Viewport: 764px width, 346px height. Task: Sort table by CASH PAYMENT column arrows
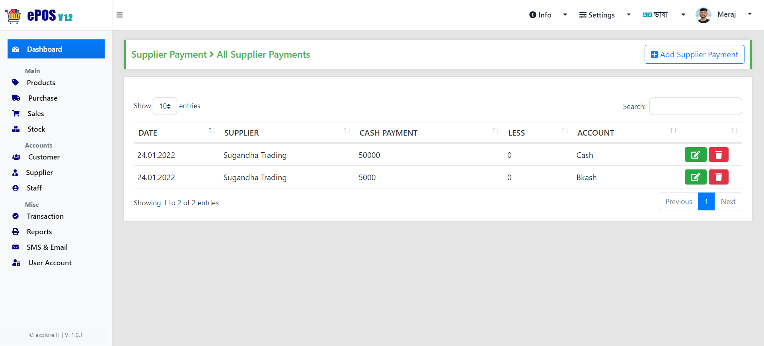[x=496, y=130]
